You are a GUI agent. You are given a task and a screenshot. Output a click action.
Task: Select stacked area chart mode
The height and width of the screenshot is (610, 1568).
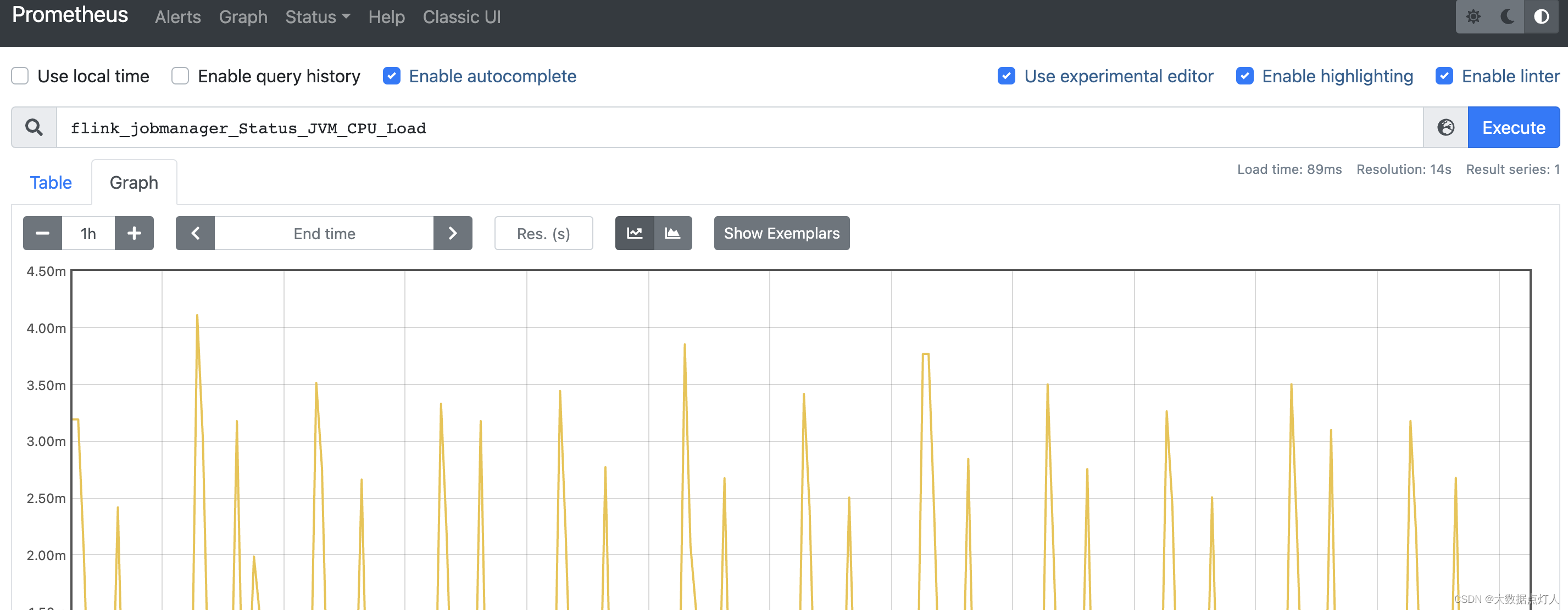672,233
